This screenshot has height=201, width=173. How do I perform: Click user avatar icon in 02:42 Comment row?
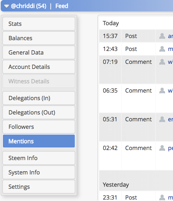[162, 148]
